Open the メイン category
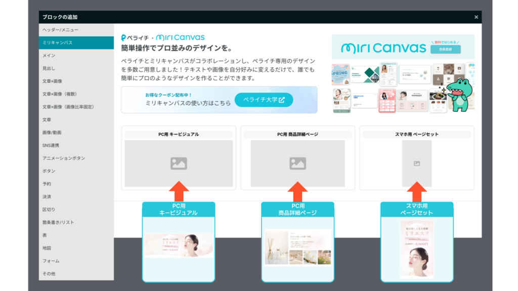 (x=76, y=56)
